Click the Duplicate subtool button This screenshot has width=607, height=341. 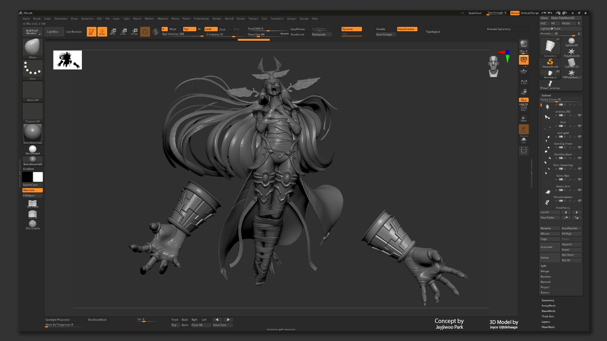(x=550, y=247)
